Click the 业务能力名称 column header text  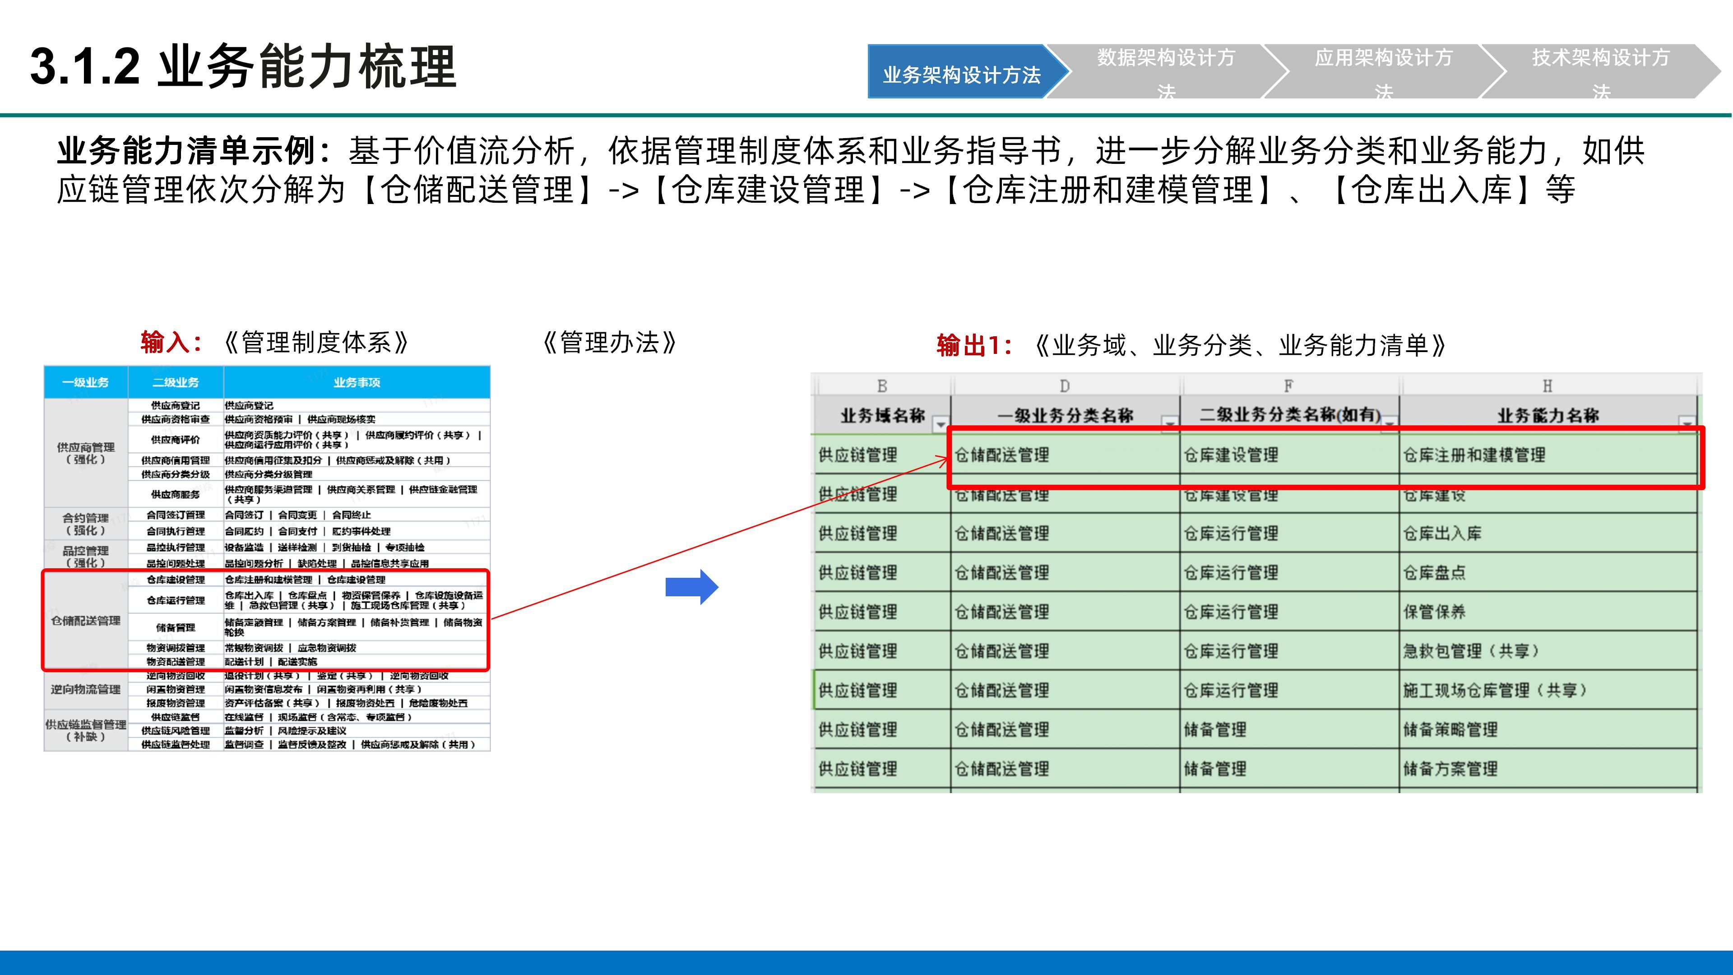pos(1548,415)
